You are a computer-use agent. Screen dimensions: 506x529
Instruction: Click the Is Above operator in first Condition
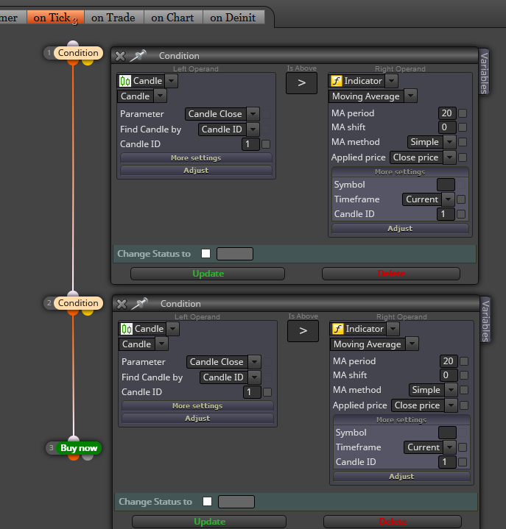302,83
